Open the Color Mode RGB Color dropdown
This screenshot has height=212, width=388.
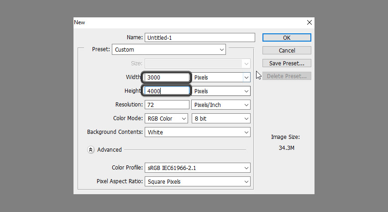[166, 118]
